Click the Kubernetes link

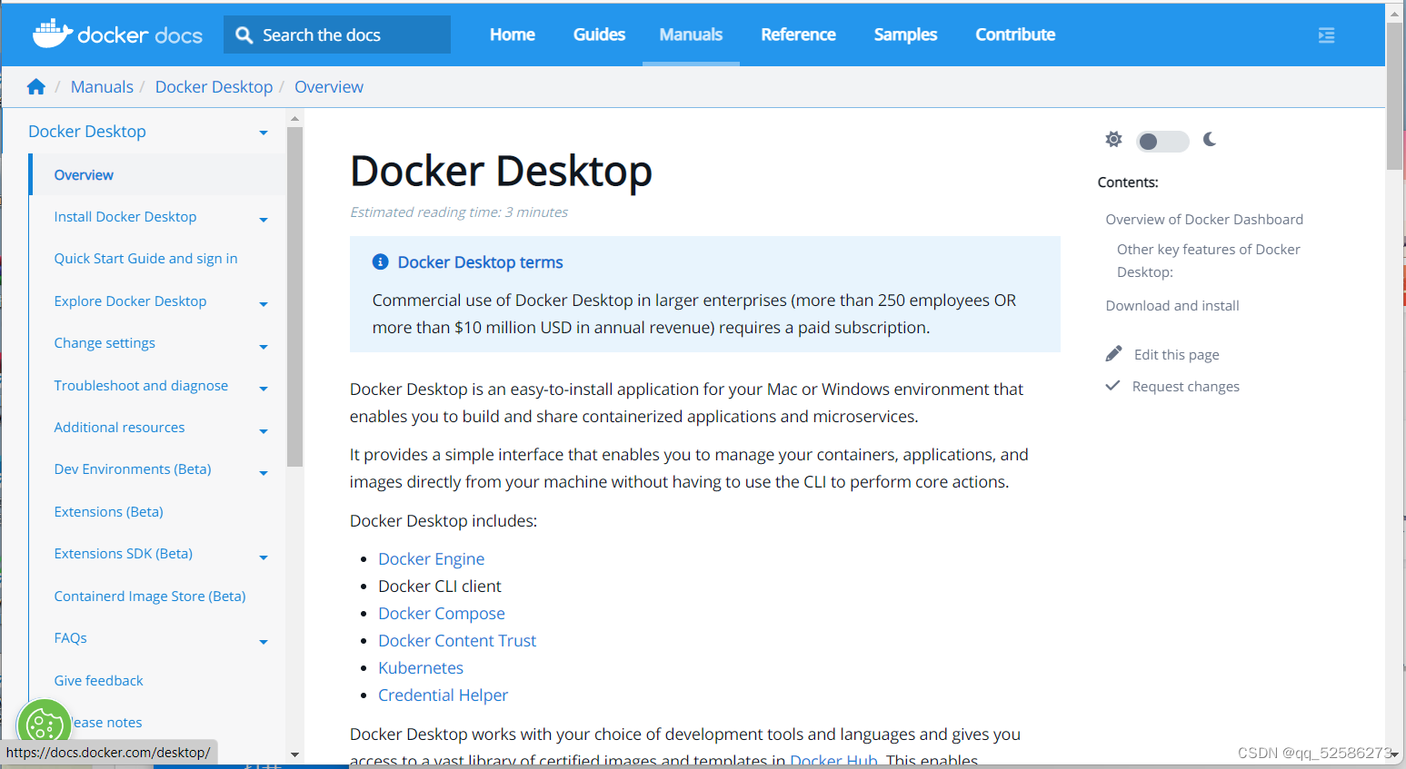point(420,667)
